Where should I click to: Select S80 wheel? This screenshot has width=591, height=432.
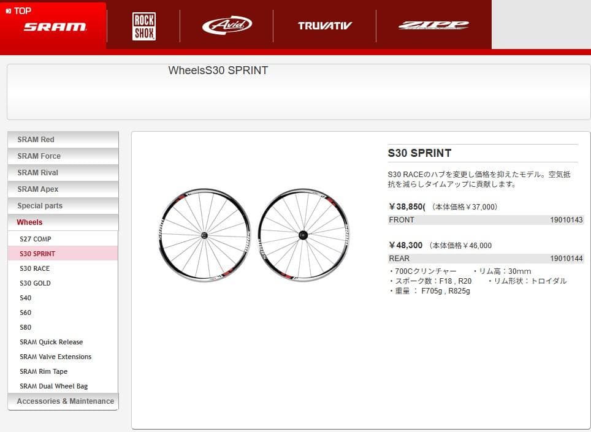[25, 327]
